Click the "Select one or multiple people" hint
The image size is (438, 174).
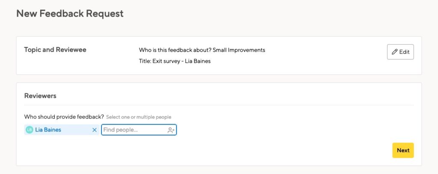[139, 117]
